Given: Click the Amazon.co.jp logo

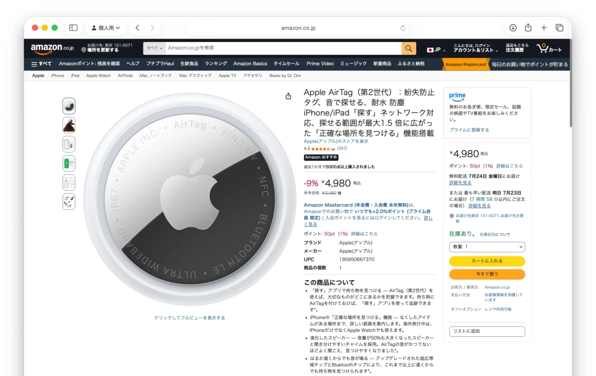Looking at the screenshot, I should (52, 48).
